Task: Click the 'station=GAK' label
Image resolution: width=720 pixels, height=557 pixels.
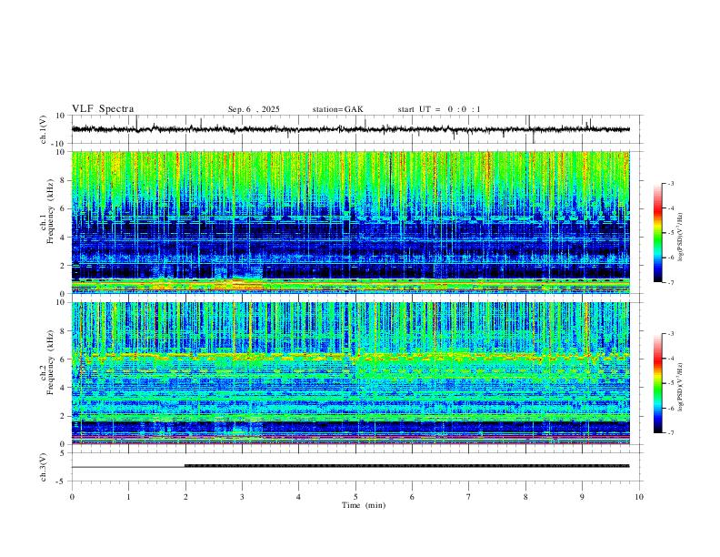Action: click(x=337, y=109)
